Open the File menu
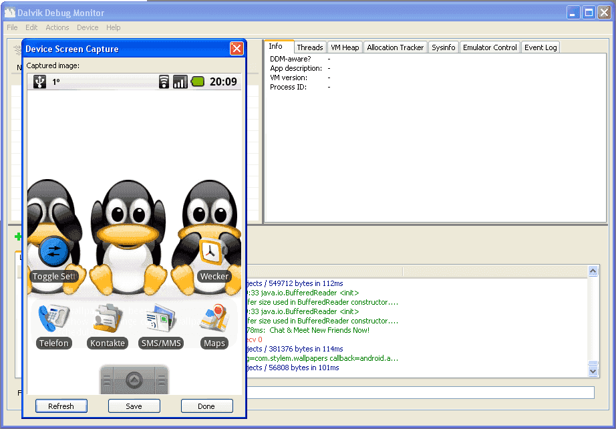The width and height of the screenshot is (616, 429). tap(12, 27)
